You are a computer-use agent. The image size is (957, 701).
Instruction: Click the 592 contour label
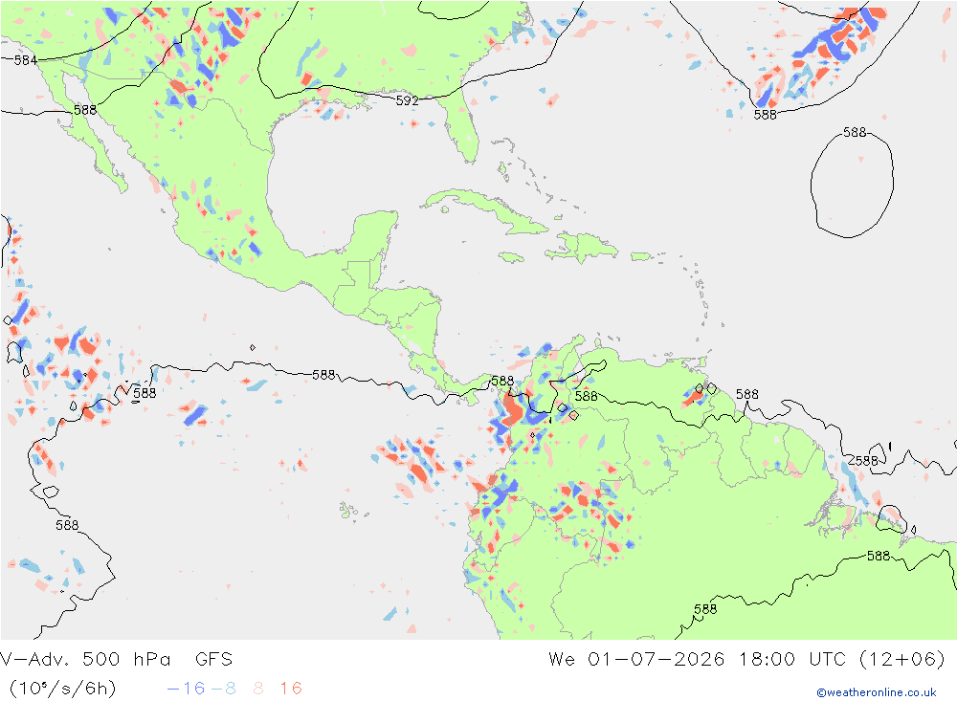coord(407,100)
